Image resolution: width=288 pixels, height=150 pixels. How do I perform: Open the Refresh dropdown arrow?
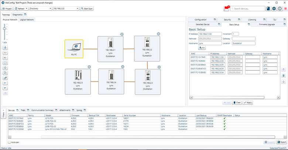coord(27,8)
